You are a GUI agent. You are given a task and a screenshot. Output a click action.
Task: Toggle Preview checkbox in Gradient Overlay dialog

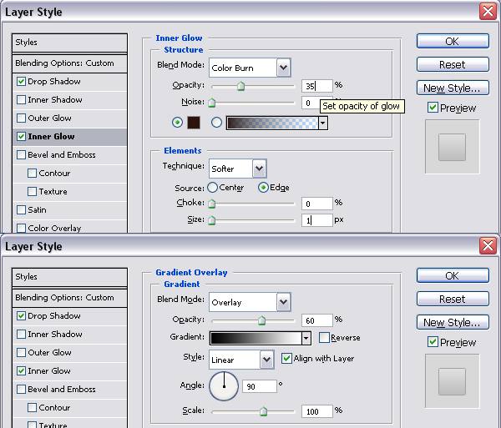pyautogui.click(x=433, y=342)
